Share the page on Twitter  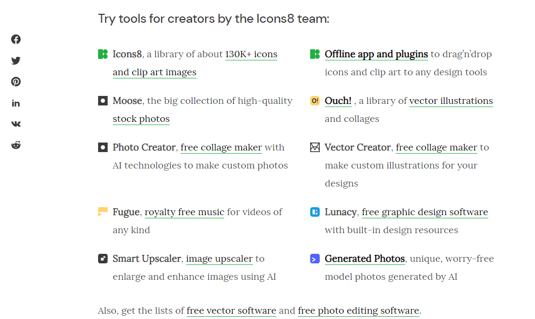16,60
